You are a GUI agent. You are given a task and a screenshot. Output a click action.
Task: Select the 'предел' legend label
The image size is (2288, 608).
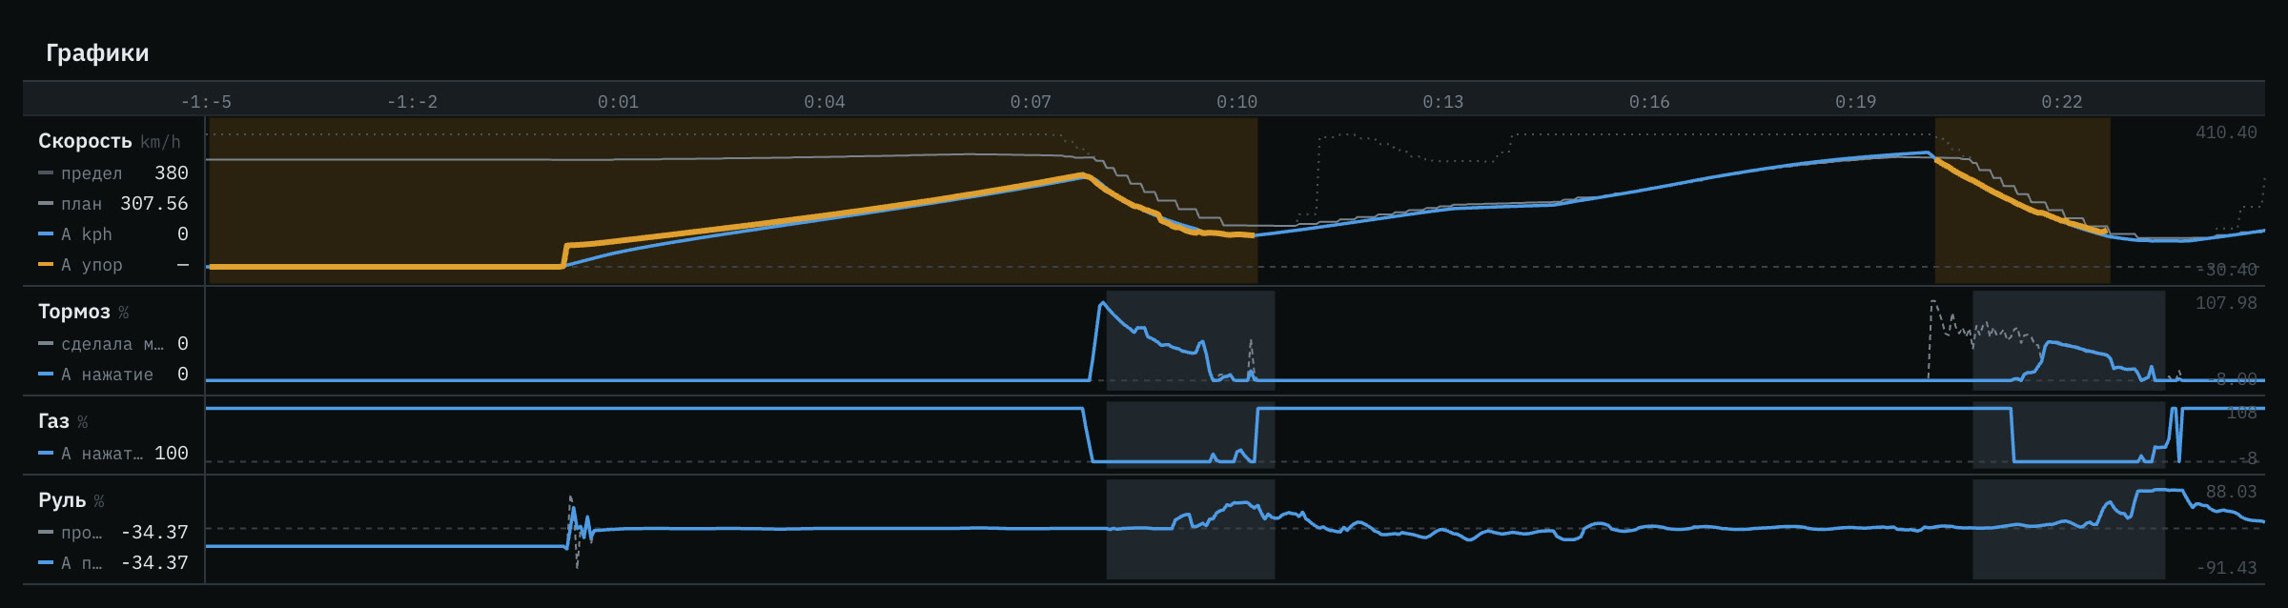click(x=92, y=173)
